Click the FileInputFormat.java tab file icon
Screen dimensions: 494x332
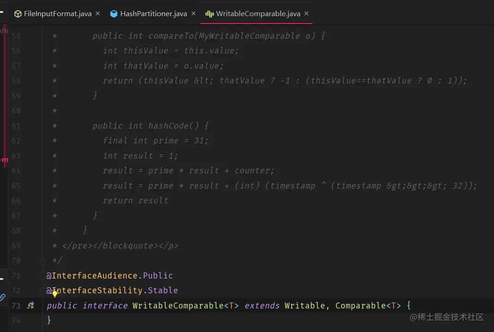(x=18, y=14)
